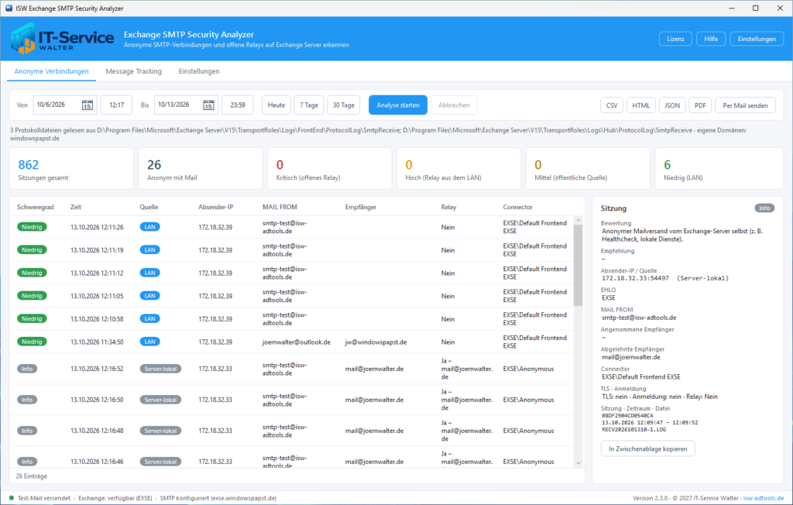Open Einstellungen header button

point(757,39)
